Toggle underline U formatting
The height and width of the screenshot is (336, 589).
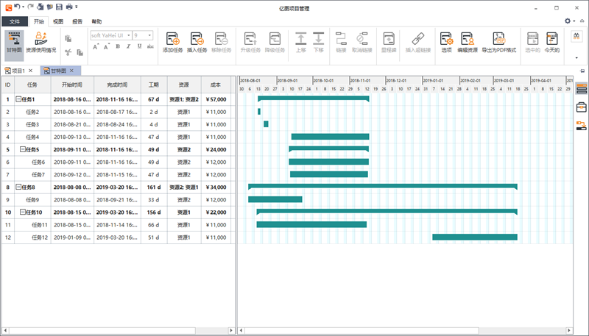[139, 46]
